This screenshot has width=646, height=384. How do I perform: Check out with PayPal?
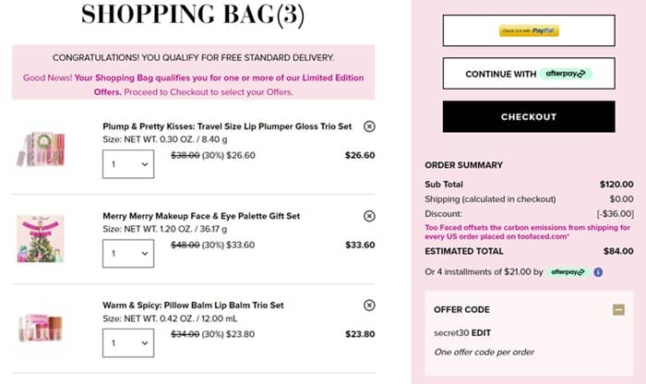[x=529, y=30]
